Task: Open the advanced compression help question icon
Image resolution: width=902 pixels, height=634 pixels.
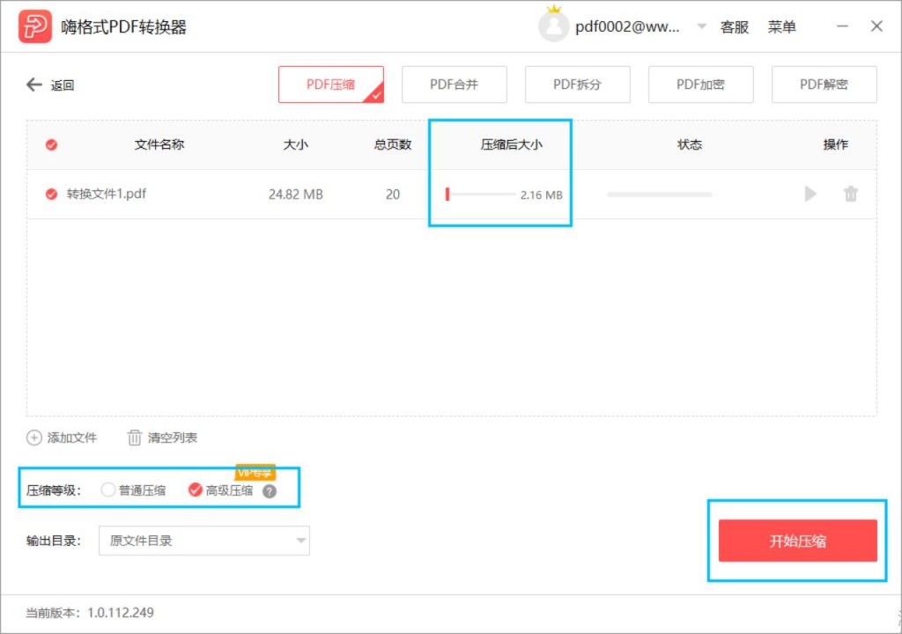Action: pos(270,491)
